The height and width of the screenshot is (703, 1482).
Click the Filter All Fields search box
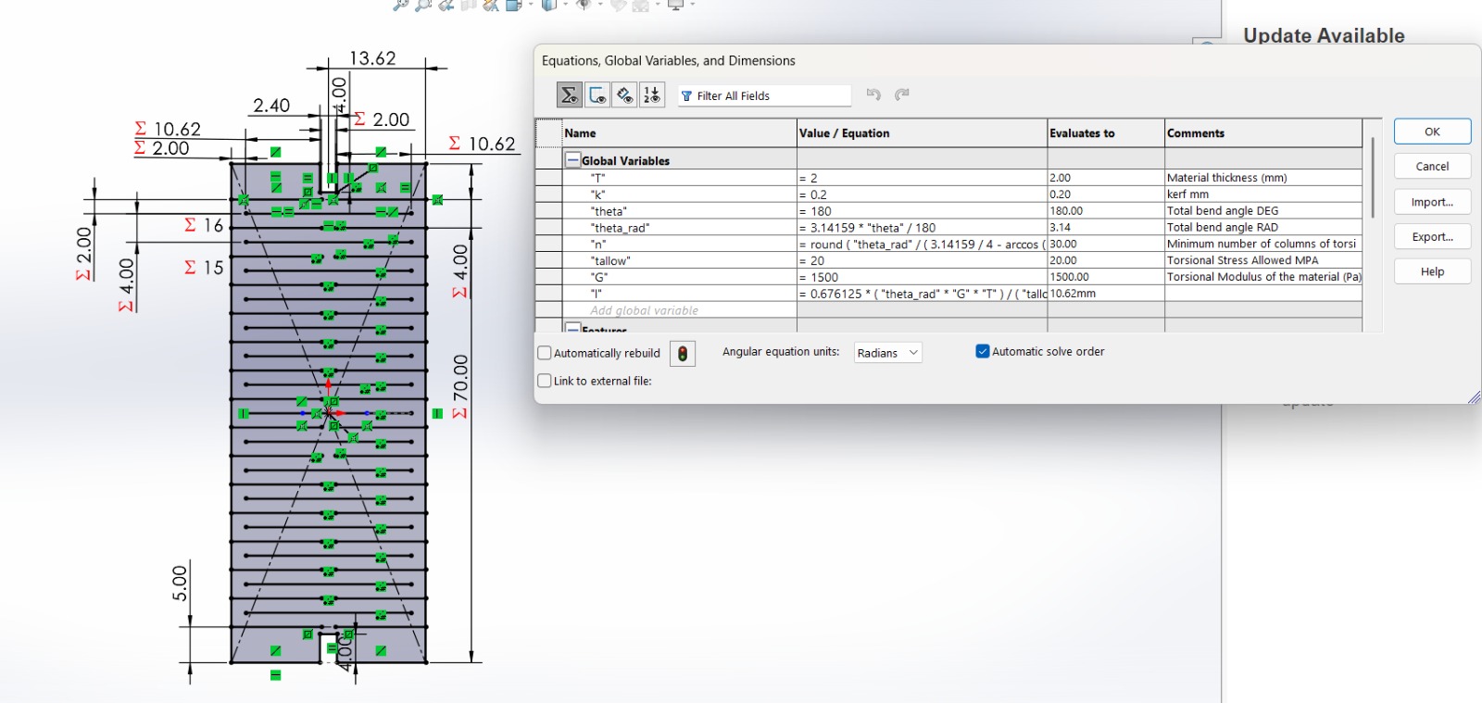pyautogui.click(x=771, y=96)
